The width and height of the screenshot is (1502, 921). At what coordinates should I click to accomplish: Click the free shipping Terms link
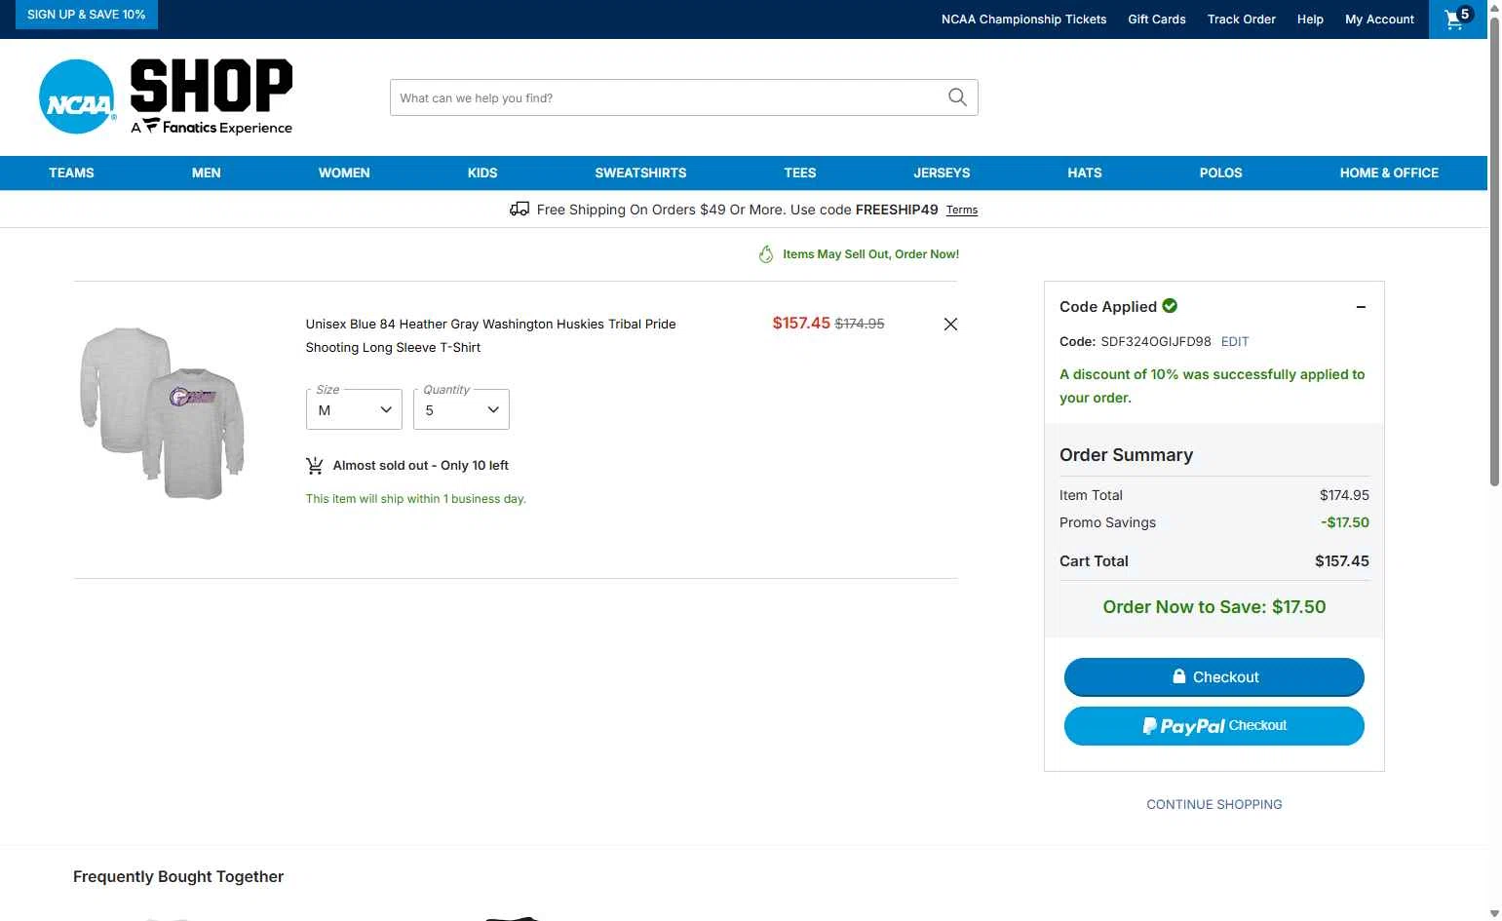pyautogui.click(x=961, y=210)
